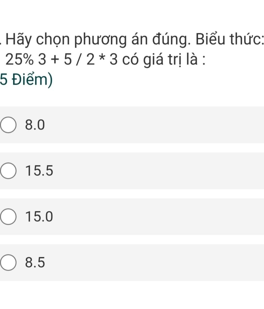
Task: Click empty gray area of 15.5 row
Action: [x=155, y=171]
